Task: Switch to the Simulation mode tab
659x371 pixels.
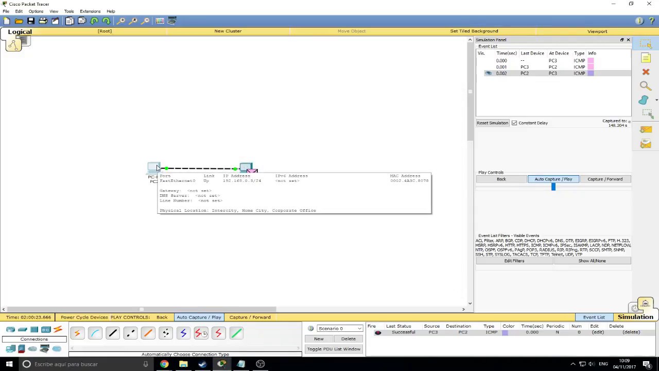Action: click(x=635, y=317)
